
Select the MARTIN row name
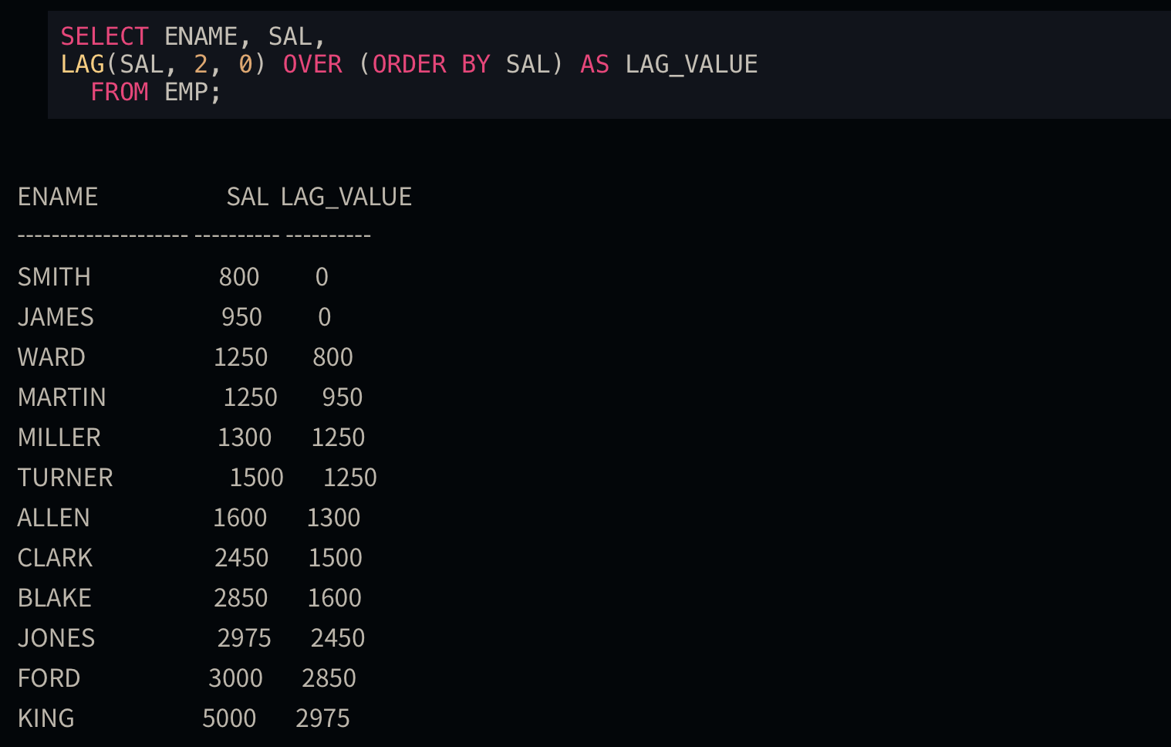(62, 397)
